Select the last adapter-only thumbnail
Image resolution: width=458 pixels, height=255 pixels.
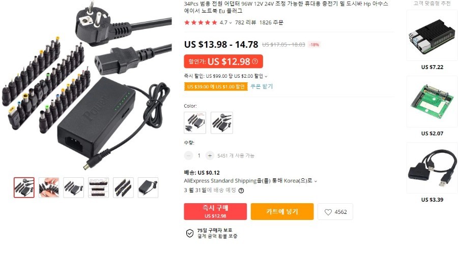148,187
